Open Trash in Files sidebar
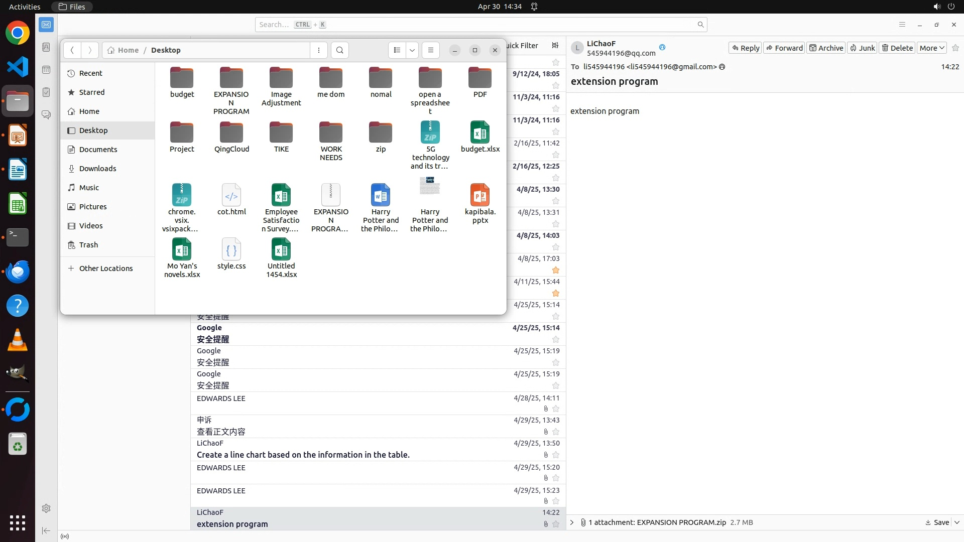 click(x=88, y=245)
